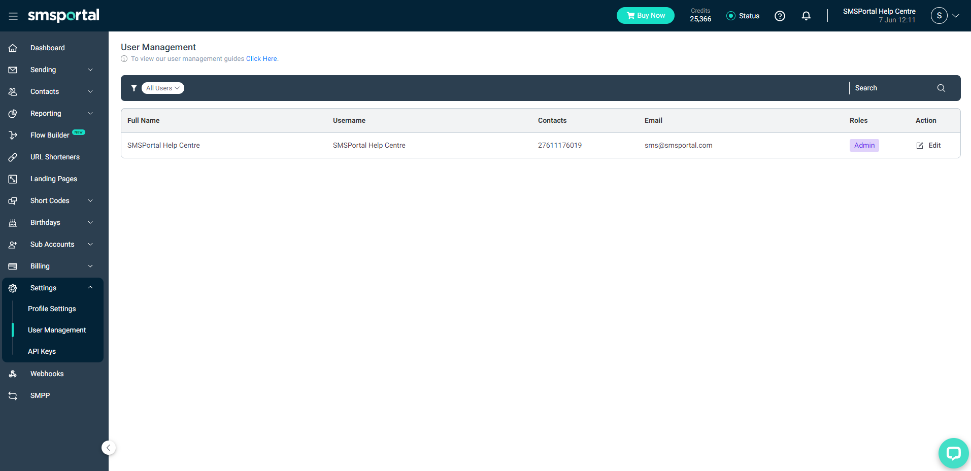Click the S profile avatar

point(939,16)
